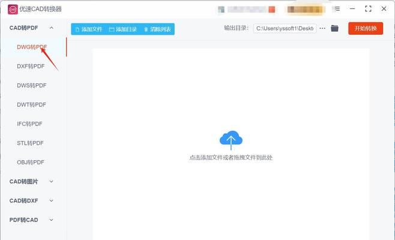395x240 pixels.
Task: Select IFC转PDF in sidebar
Action: click(x=29, y=124)
